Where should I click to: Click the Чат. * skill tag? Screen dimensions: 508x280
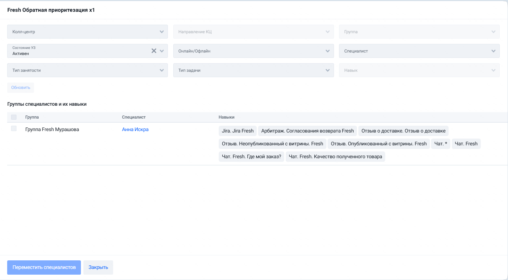tap(441, 144)
